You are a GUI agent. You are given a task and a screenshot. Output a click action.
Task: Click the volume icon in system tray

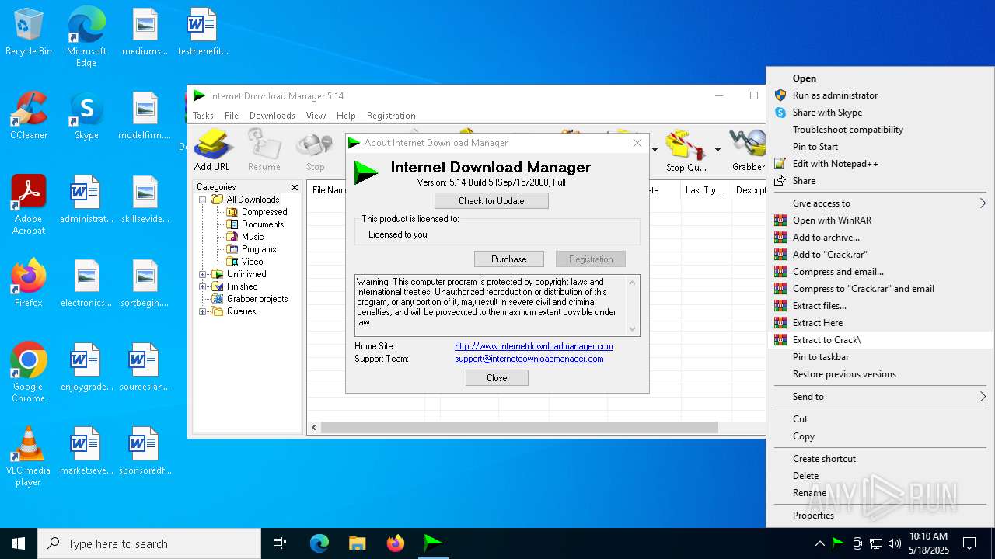[x=895, y=543]
